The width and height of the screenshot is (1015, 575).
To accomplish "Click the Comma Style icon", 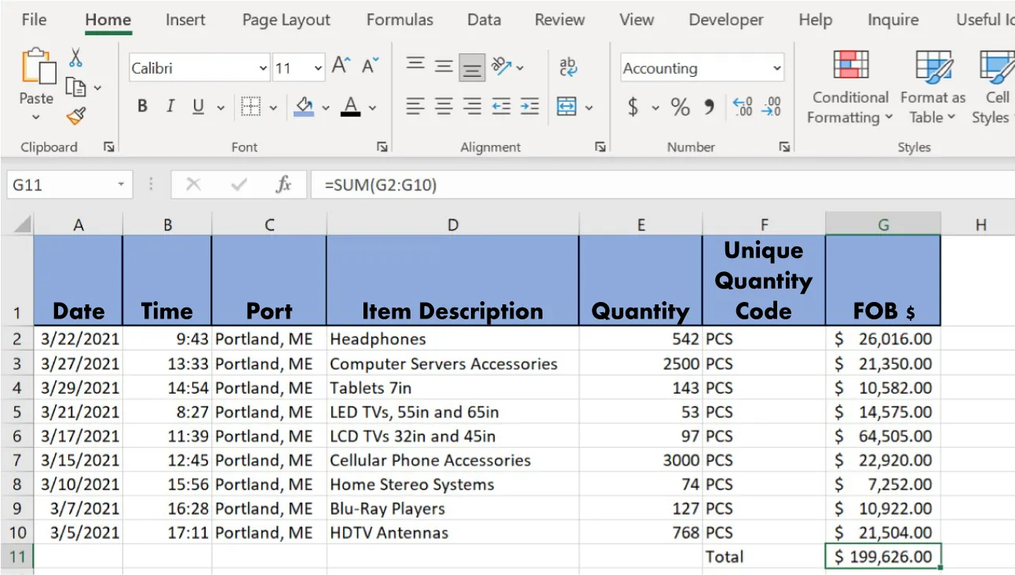I will click(x=709, y=107).
